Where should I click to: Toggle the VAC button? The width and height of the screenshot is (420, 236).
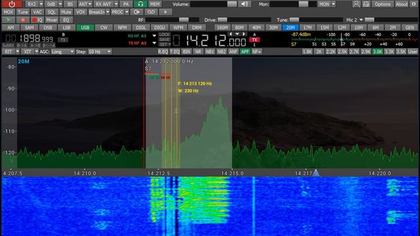(x=37, y=12)
